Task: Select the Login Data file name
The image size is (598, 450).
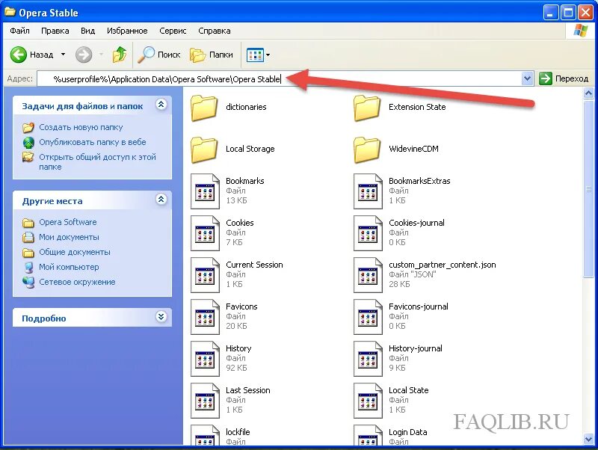Action: point(407,432)
